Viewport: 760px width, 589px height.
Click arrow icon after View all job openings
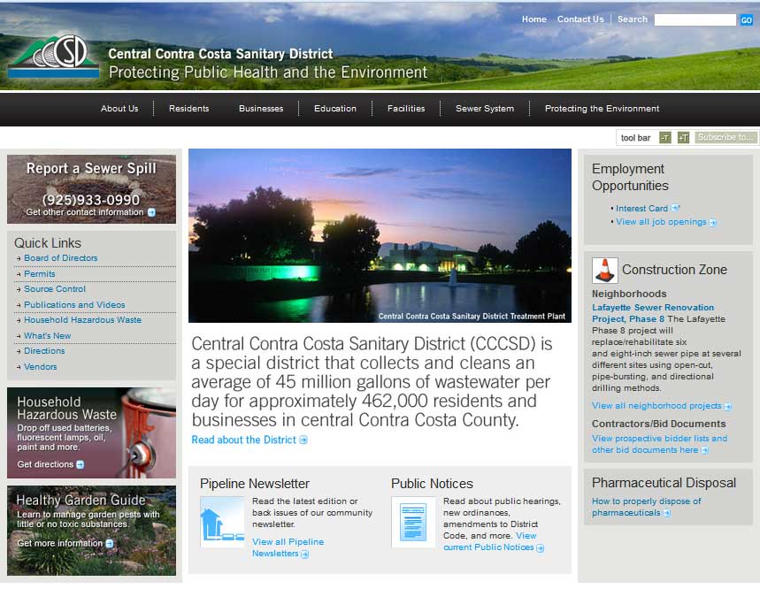[x=713, y=222]
